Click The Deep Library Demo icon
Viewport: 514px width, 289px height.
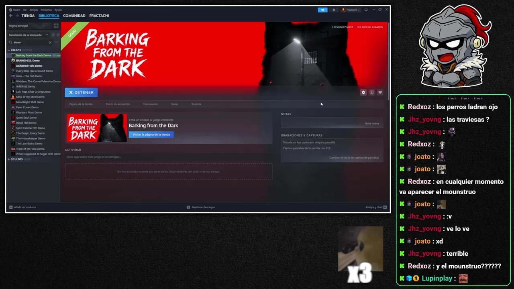click(13, 133)
